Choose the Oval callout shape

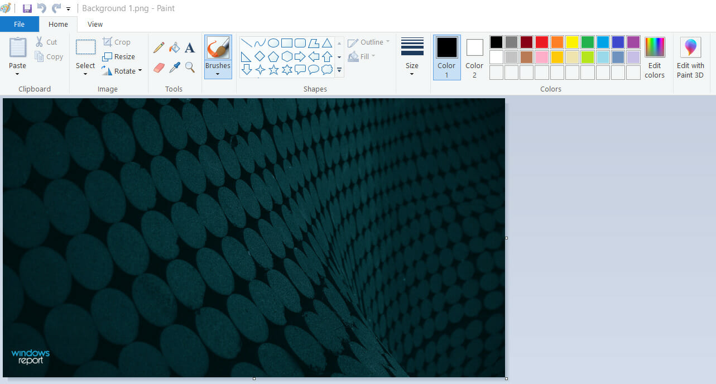tap(314, 70)
